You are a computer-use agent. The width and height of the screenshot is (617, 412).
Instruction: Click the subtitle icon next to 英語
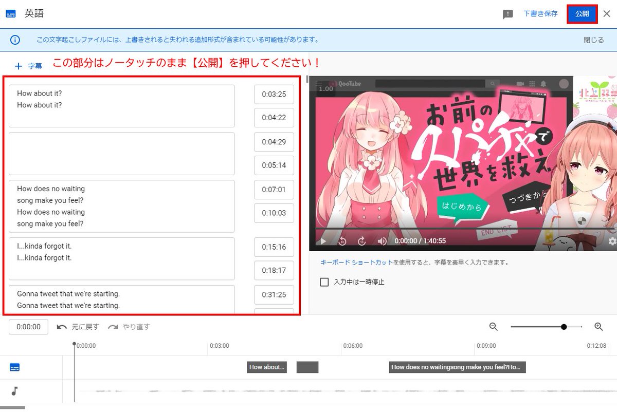[x=11, y=14]
